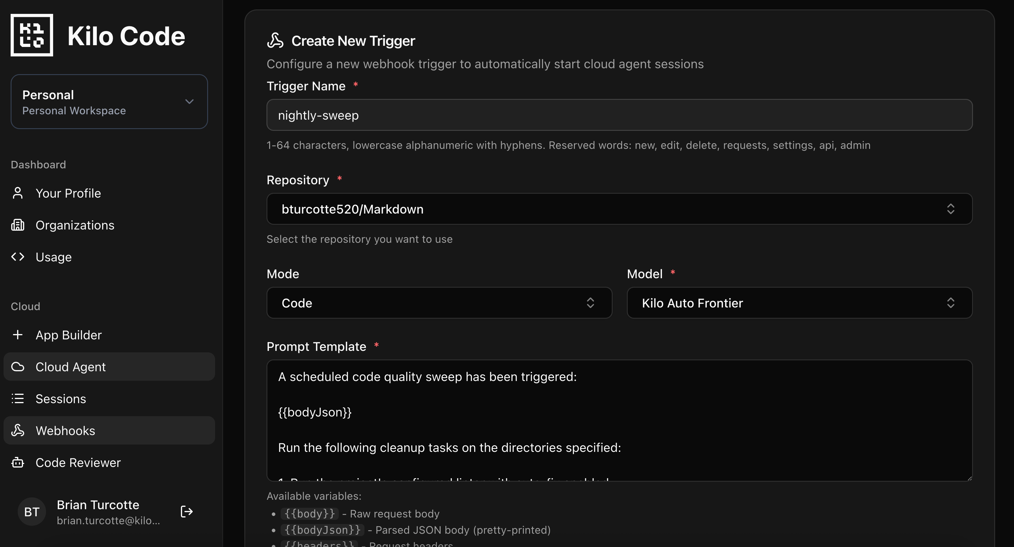The image size is (1014, 547).
Task: Click the App Builder plus icon
Action: (x=18, y=335)
